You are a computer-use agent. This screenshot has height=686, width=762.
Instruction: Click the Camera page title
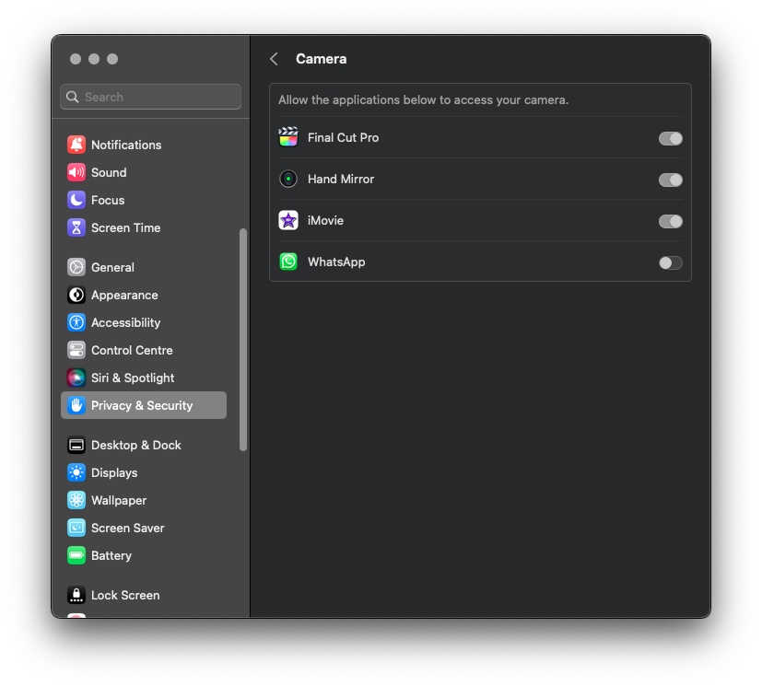[322, 59]
